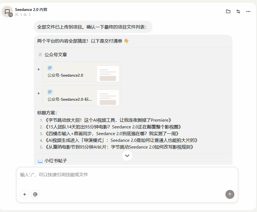Open the three-dot more options menu
Screen dimensions: 257x212
tap(248, 11)
